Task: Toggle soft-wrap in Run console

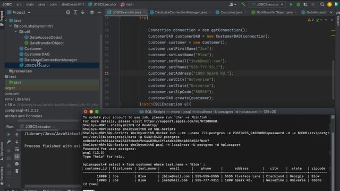Action: click(16, 149)
